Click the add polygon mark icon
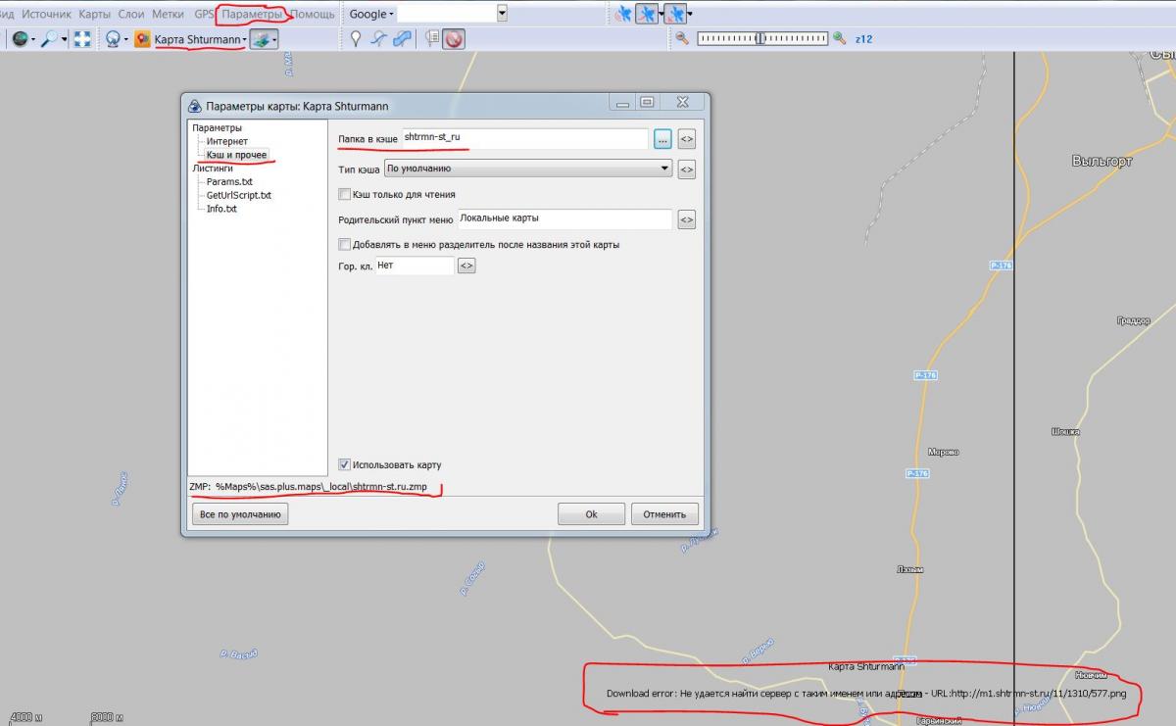This screenshot has height=726, width=1176. tap(400, 39)
